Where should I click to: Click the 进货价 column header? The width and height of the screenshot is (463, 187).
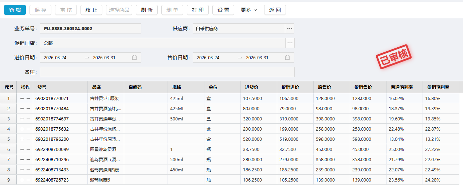252,87
